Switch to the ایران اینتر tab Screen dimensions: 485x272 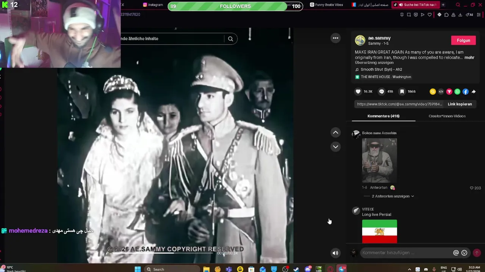click(x=369, y=5)
